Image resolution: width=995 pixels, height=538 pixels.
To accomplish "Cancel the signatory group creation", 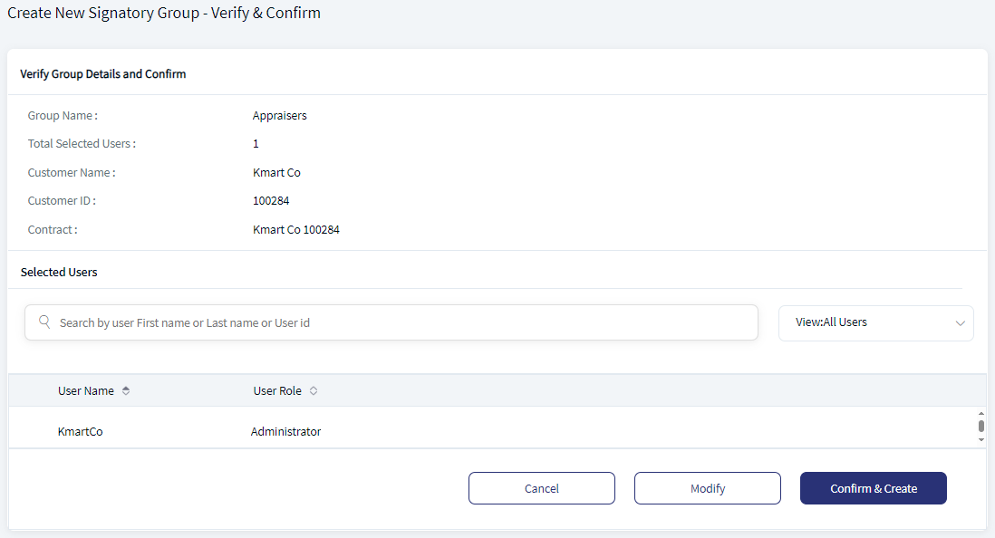I will pos(541,488).
